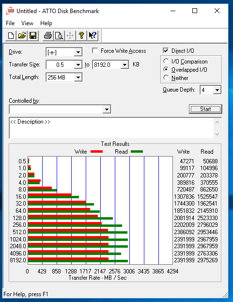Image resolution: width=233 pixels, height=302 pixels.
Task: Click the 'For Help, press F1' status text
Action: (26, 294)
